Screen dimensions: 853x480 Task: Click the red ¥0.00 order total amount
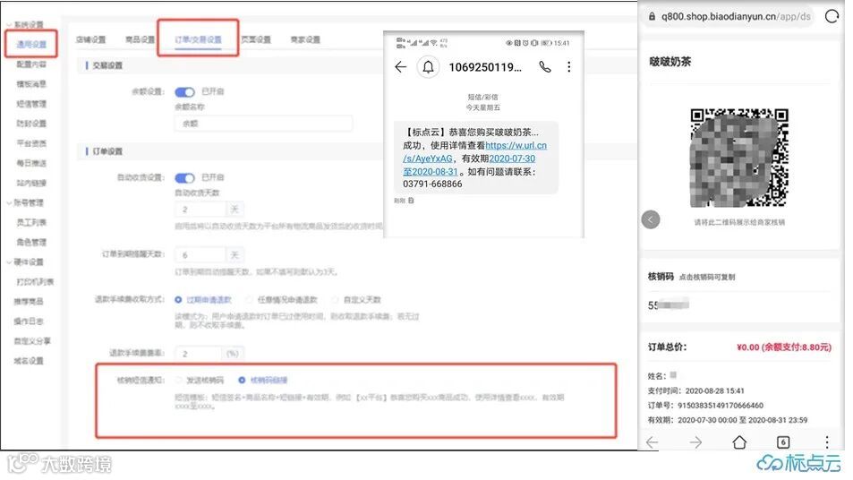(784, 347)
